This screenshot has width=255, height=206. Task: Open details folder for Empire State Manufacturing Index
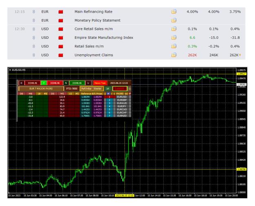pos(174,38)
